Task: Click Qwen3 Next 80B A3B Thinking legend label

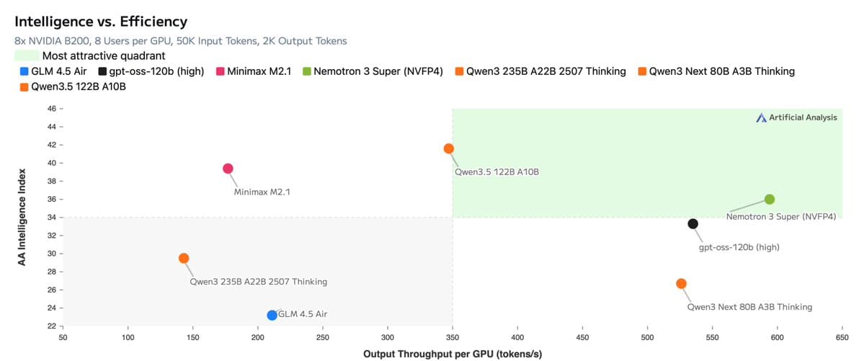Action: 721,71
